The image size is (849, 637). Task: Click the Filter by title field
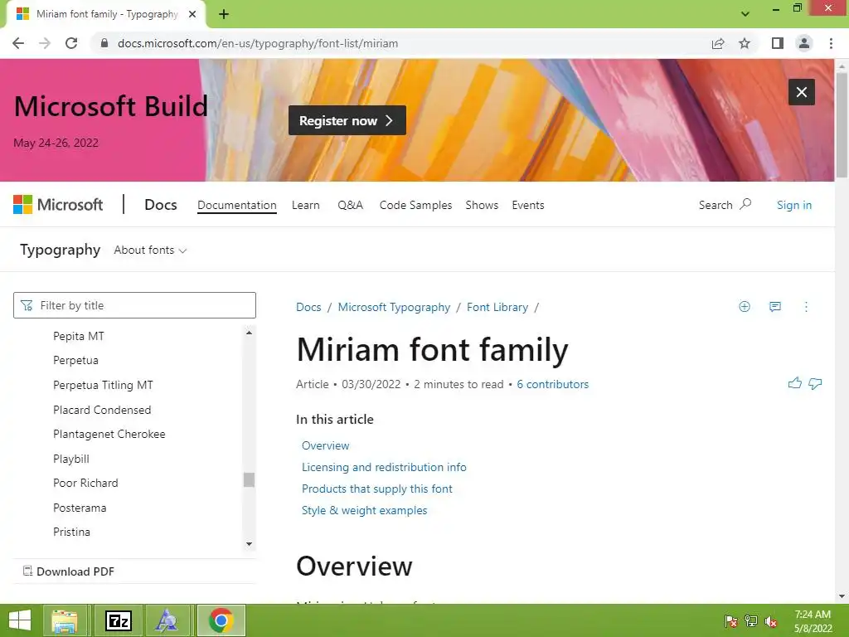(134, 305)
